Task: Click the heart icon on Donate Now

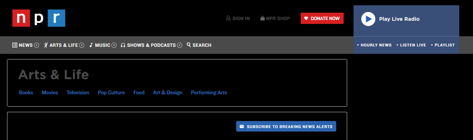Action: 306,18
